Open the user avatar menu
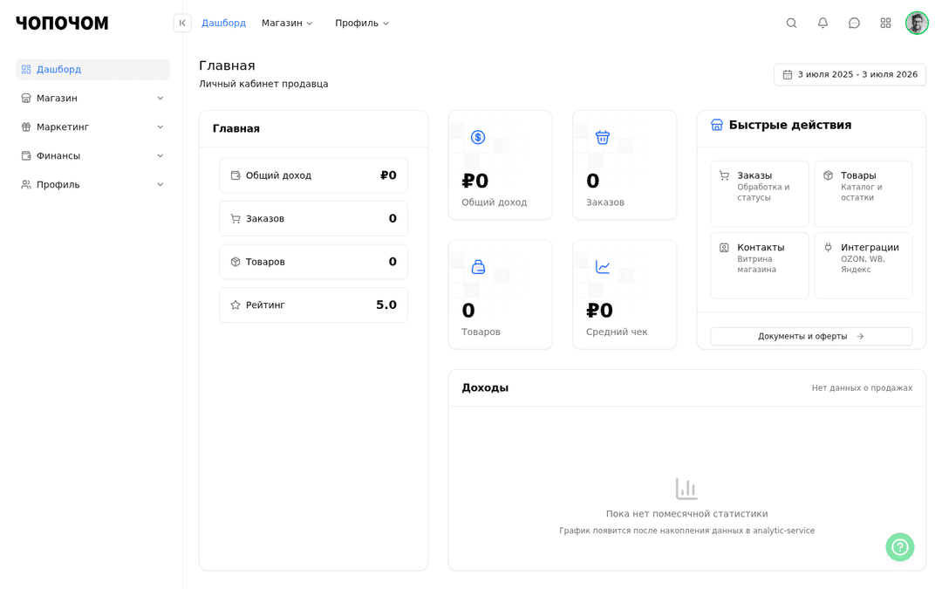 coord(916,23)
